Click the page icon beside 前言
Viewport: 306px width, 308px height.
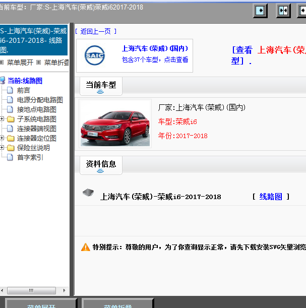(x=10, y=90)
